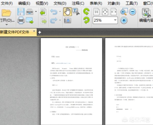Open the 注释(C) menu
Screen dimensions: 153x125
pyautogui.click(x=78, y=3)
